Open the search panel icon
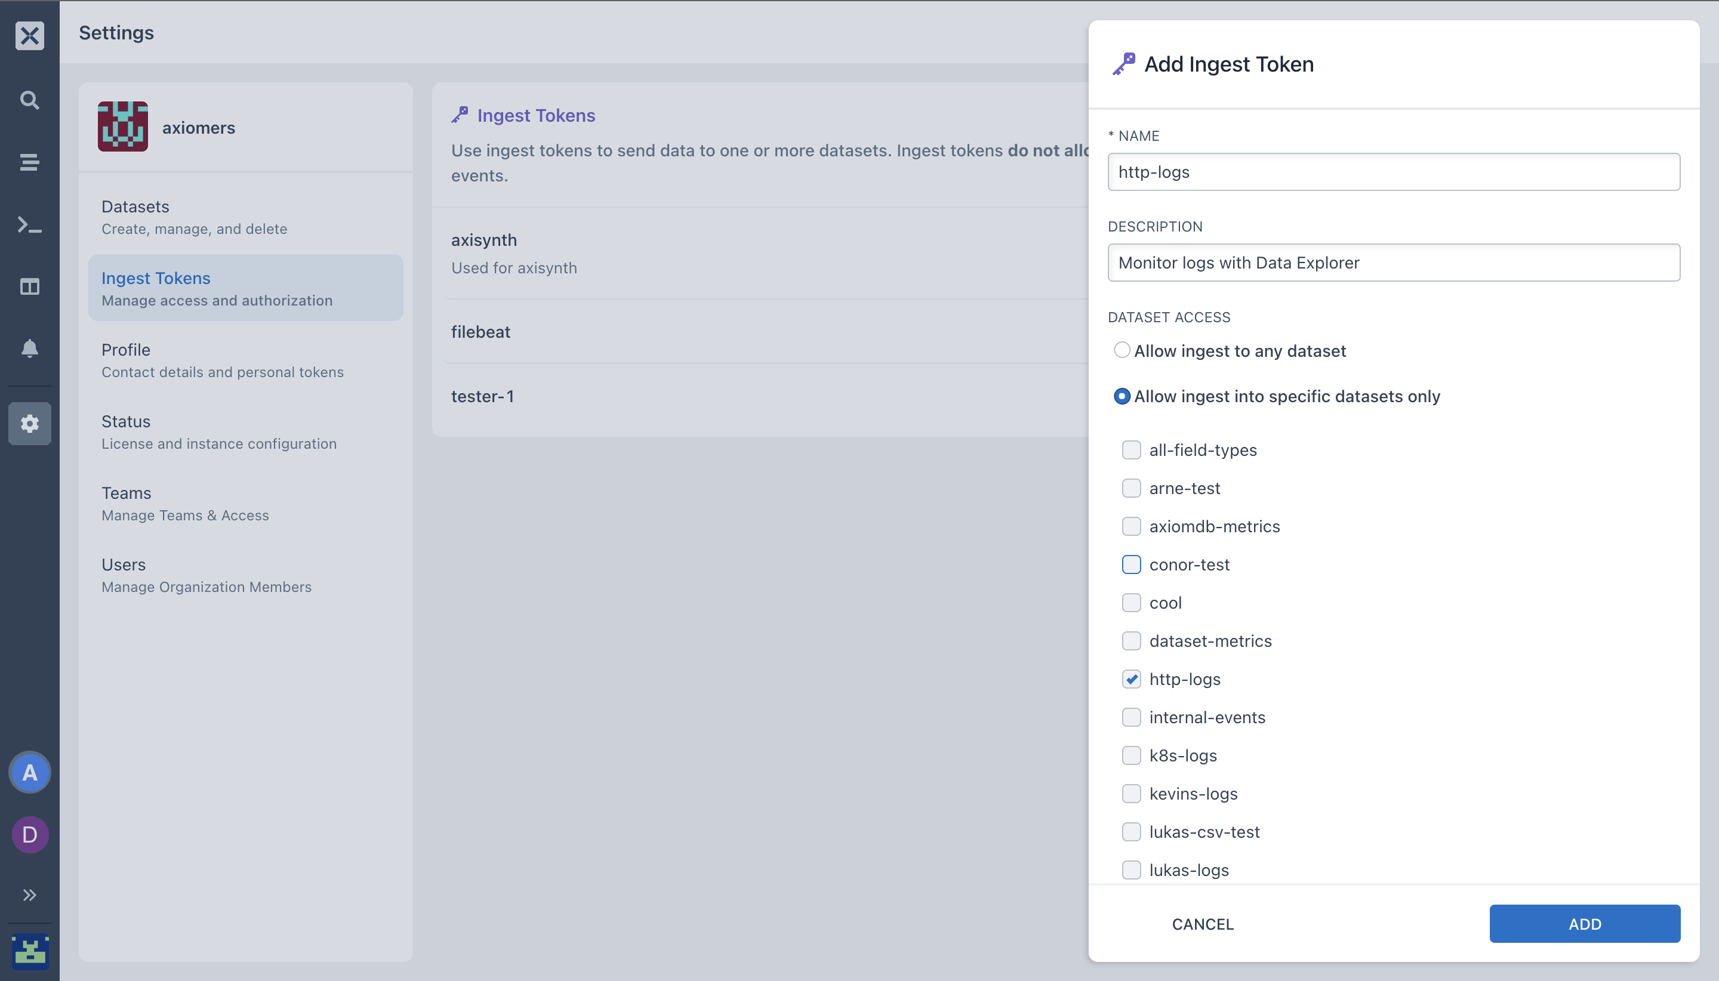 [30, 100]
